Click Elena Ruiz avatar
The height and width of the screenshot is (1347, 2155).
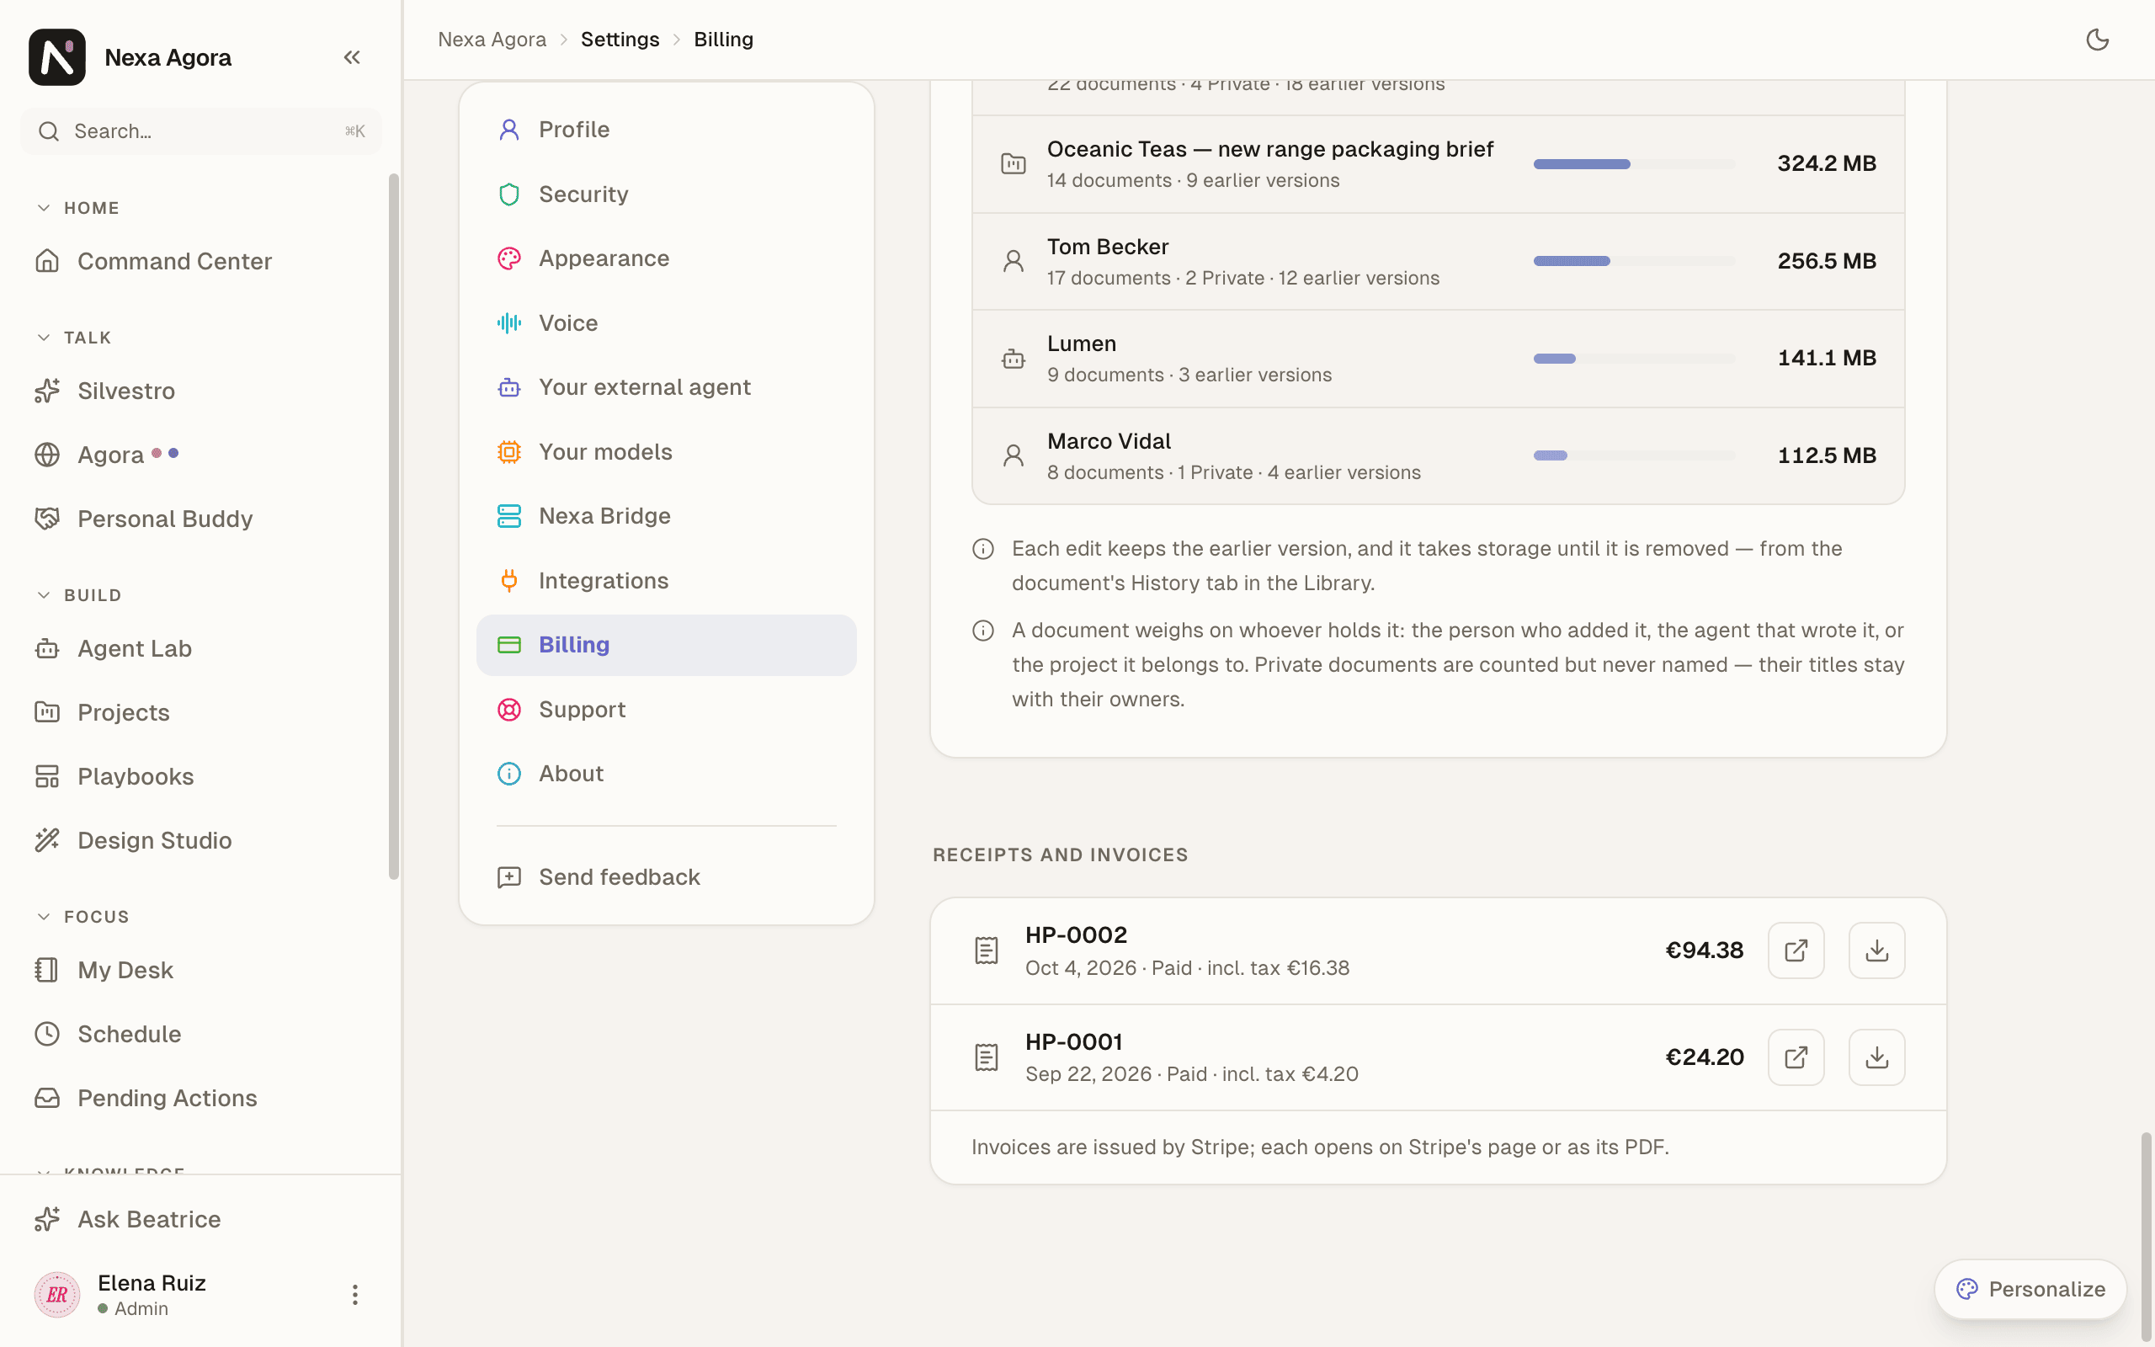pos(57,1295)
